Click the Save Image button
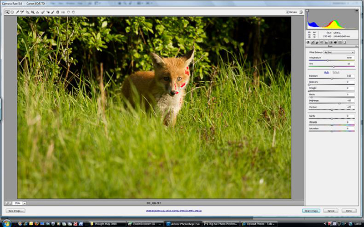The width and height of the screenshot is (364, 227). [x=15, y=211]
